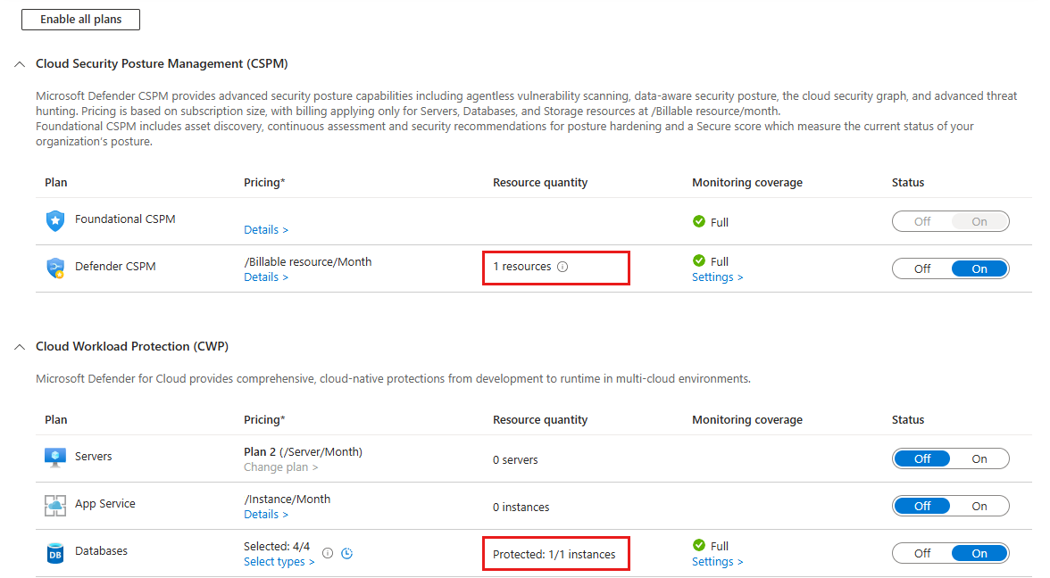
Task: Set App Service status to Off
Action: coord(922,507)
